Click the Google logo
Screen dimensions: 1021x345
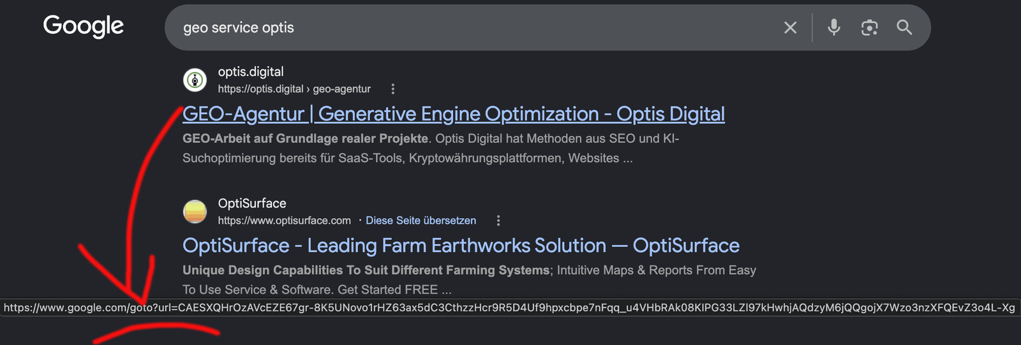click(x=84, y=26)
